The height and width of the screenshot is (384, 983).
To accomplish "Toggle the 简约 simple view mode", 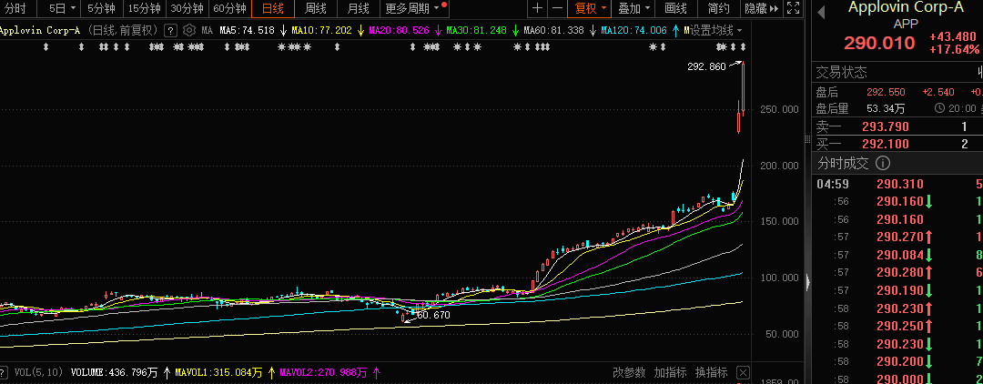I will [718, 8].
